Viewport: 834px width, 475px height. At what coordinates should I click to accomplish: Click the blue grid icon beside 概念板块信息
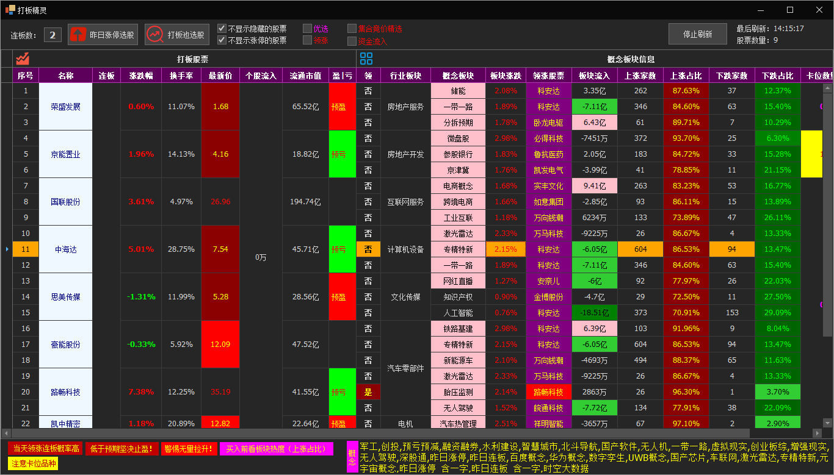tap(366, 59)
